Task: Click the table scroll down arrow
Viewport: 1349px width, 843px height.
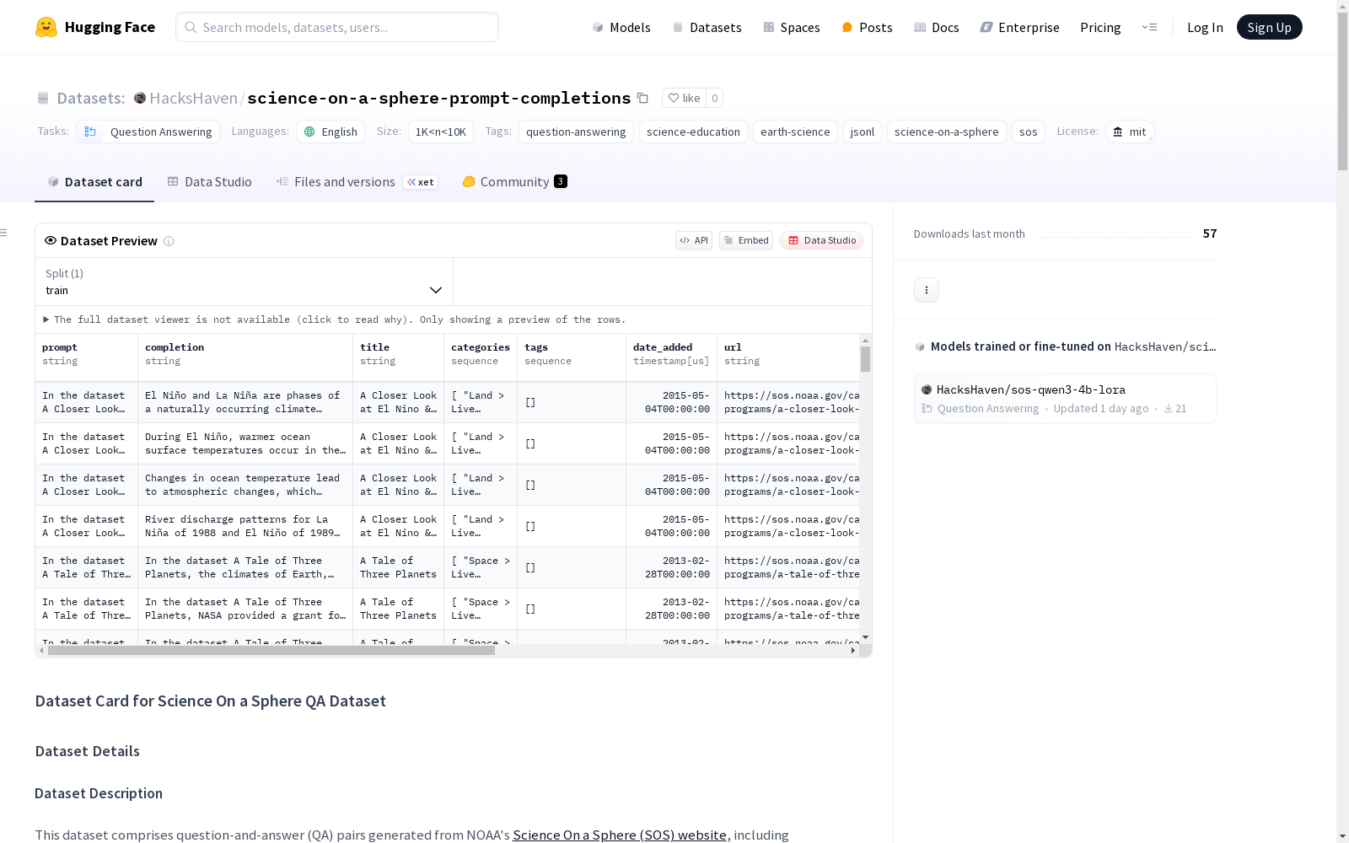Action: pos(865,637)
